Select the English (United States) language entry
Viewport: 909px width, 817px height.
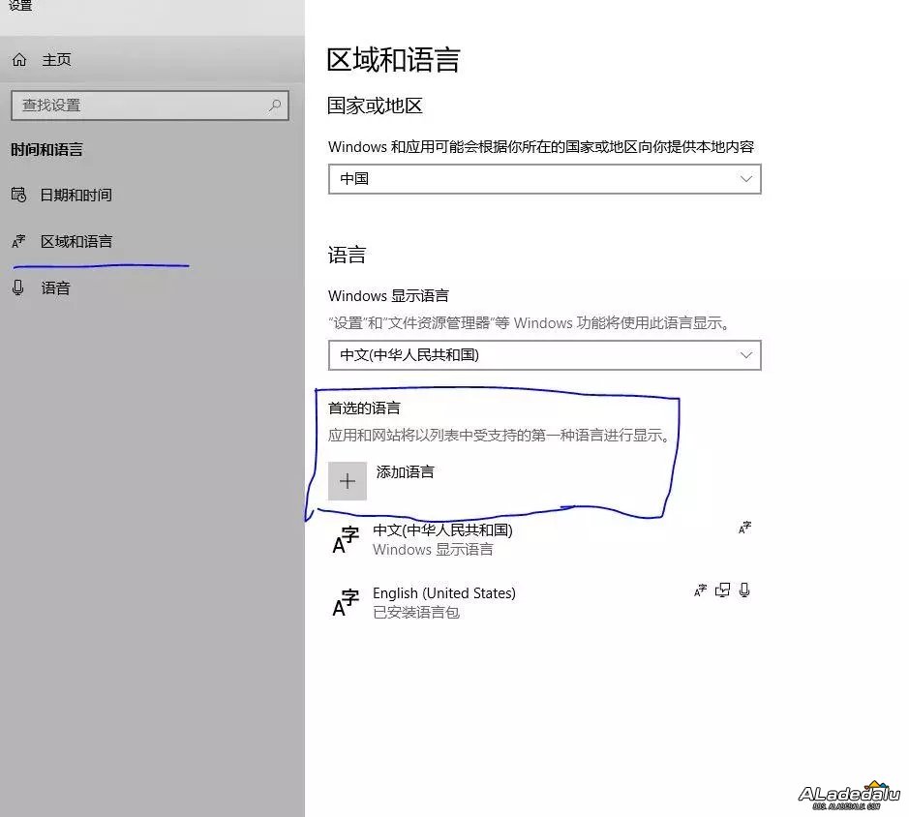444,592
